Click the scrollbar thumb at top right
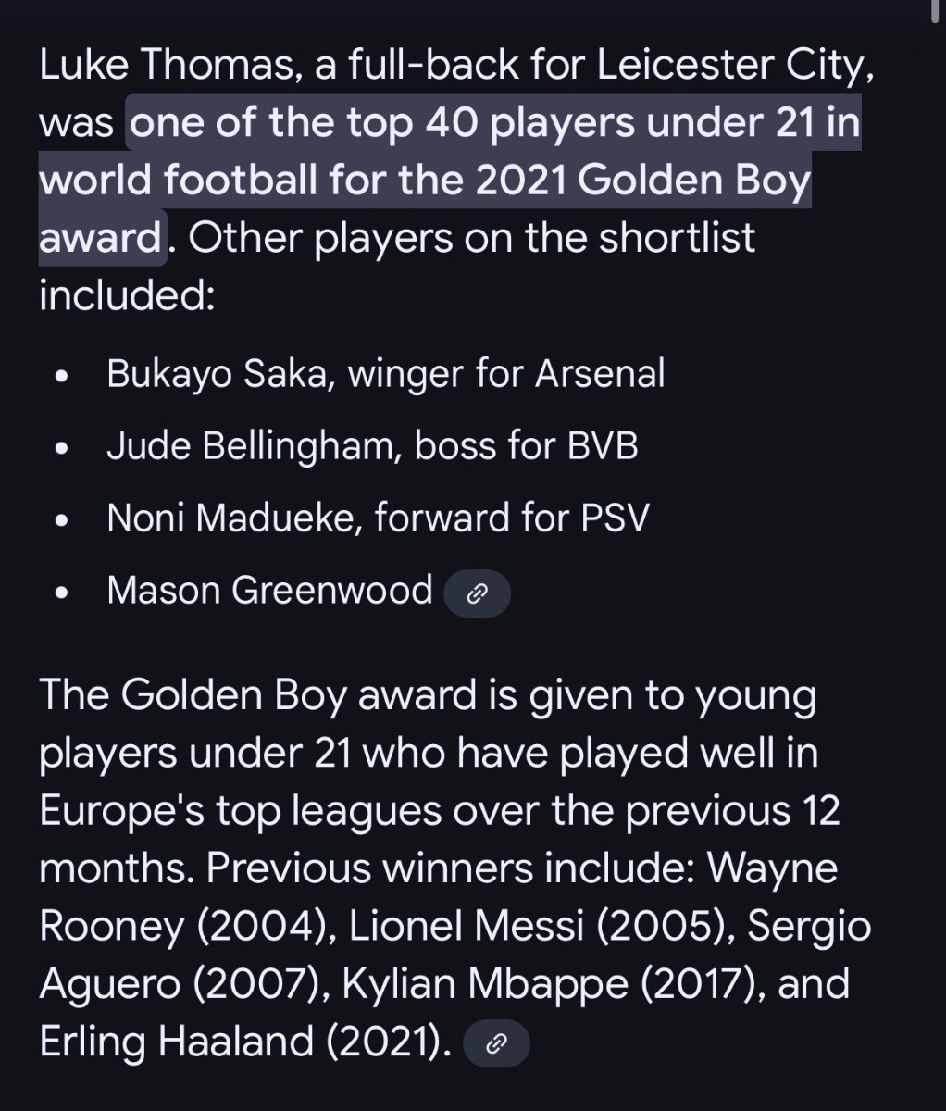 click(x=937, y=11)
